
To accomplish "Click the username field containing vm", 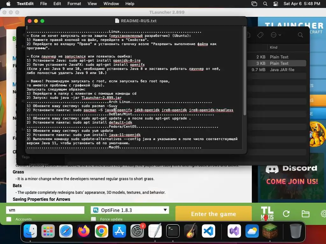I will 45,210.
